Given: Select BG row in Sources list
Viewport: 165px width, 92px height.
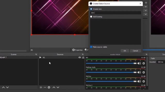Looking at the screenshot, I should pyautogui.click(x=62, y=57).
